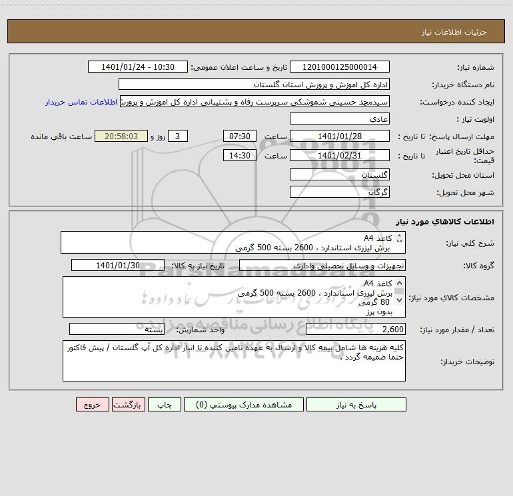Click the خروج exit button
Image resolution: width=513 pixels, height=496 pixels.
click(92, 405)
